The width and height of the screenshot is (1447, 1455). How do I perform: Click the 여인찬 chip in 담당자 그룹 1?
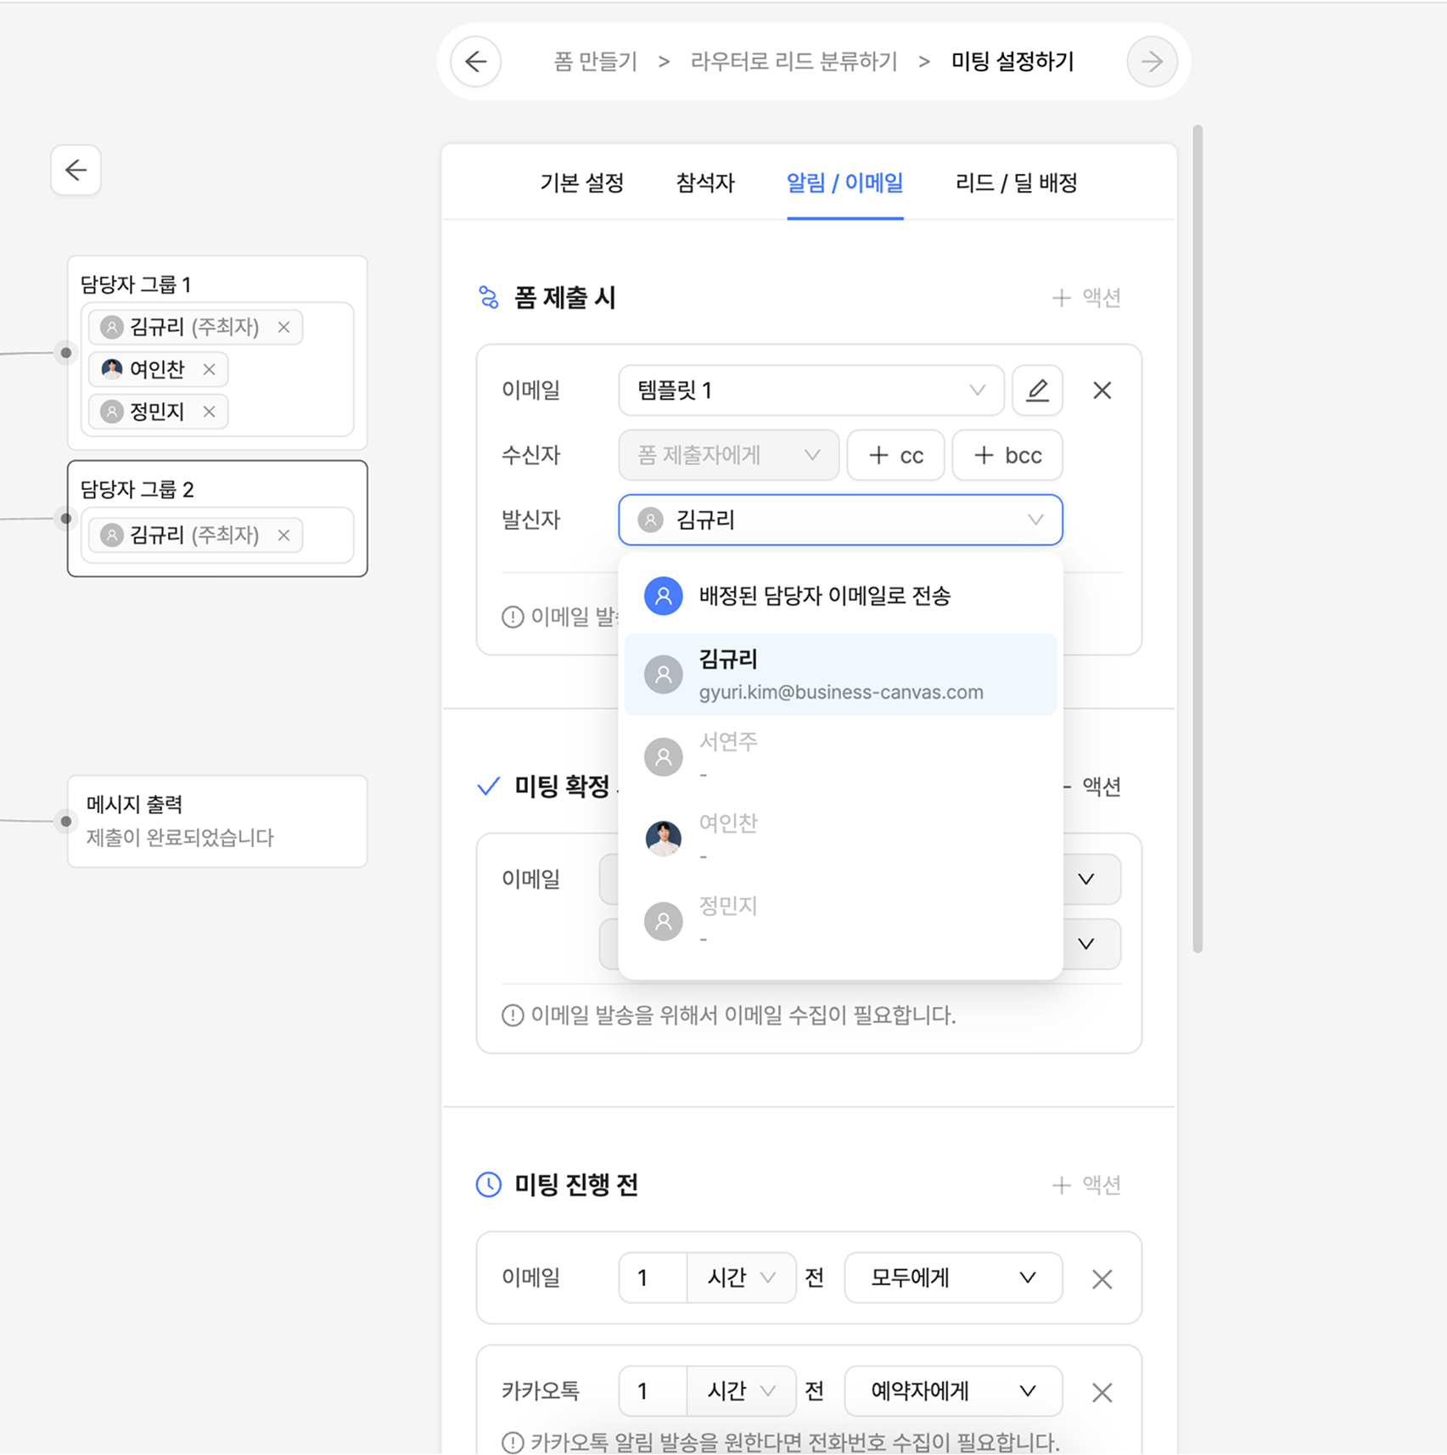pos(158,369)
